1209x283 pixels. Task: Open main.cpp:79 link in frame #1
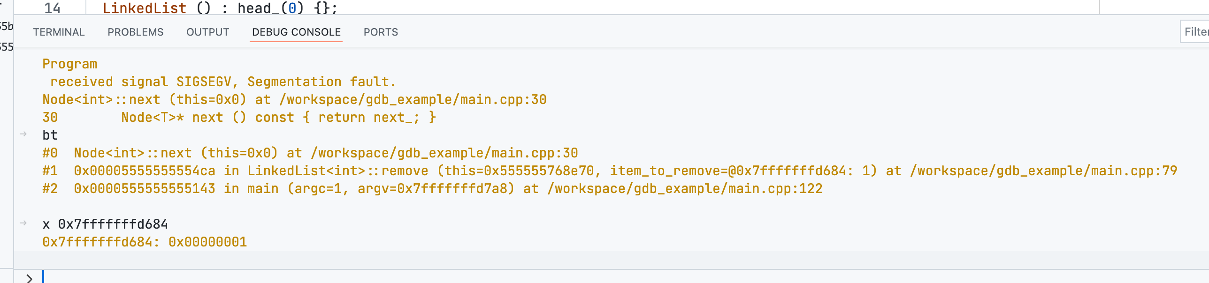point(1043,171)
